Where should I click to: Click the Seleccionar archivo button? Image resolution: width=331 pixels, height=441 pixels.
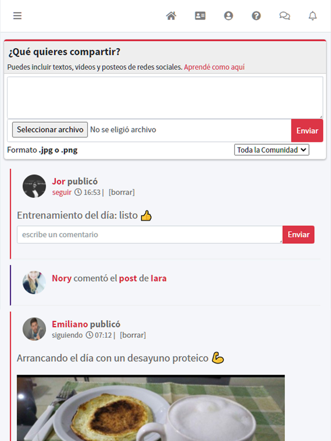click(50, 130)
